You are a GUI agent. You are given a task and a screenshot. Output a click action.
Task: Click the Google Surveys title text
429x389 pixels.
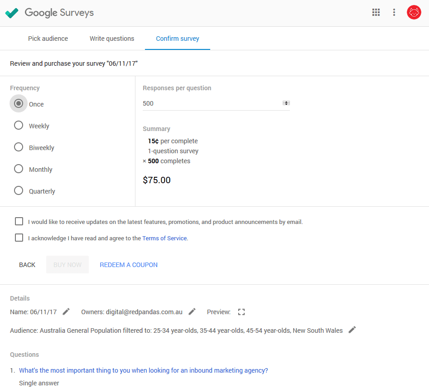click(x=59, y=13)
